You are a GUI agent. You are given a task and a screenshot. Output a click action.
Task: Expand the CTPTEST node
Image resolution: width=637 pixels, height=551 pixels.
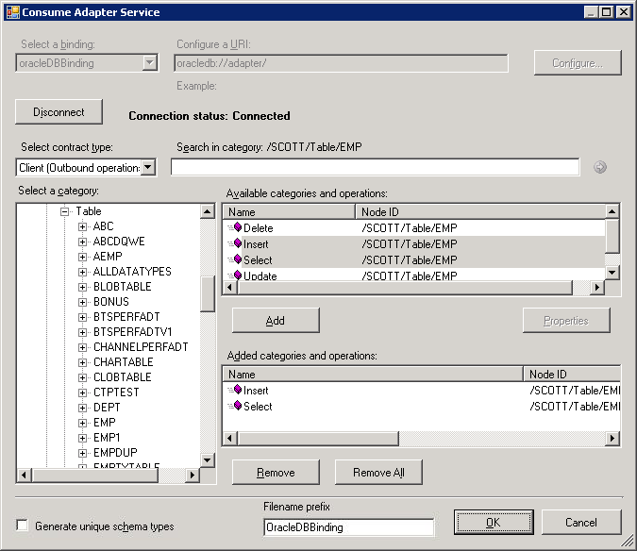[x=82, y=392]
